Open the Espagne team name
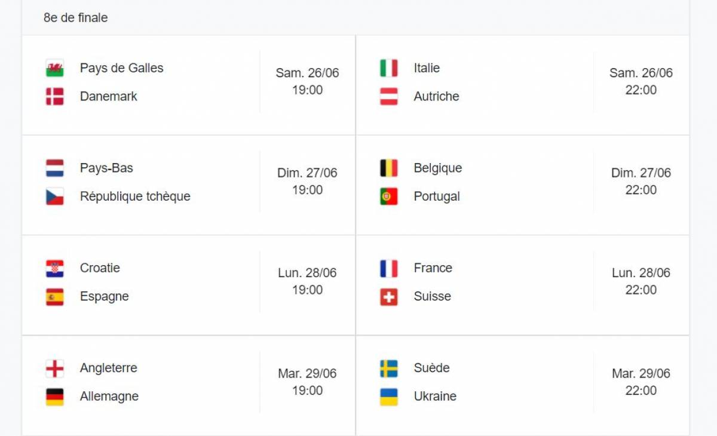The image size is (717, 436). tap(105, 297)
